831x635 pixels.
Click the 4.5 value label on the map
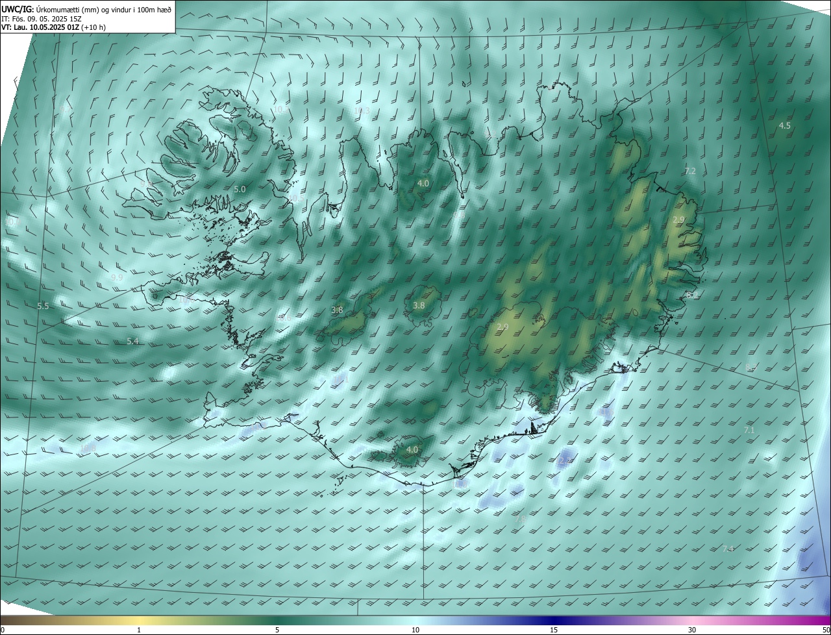785,125
